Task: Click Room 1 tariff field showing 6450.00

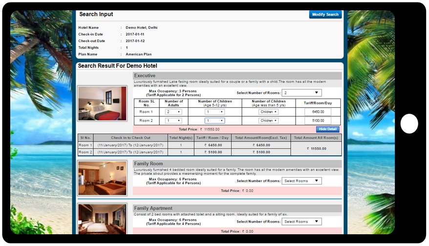Action: [318, 112]
